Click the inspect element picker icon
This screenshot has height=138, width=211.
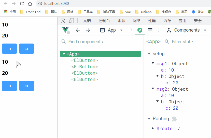point(63,21)
